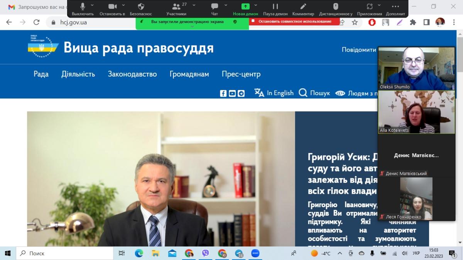The image size is (463, 260).
Task: Enable accessibility mode with eye icon
Action: pyautogui.click(x=340, y=93)
